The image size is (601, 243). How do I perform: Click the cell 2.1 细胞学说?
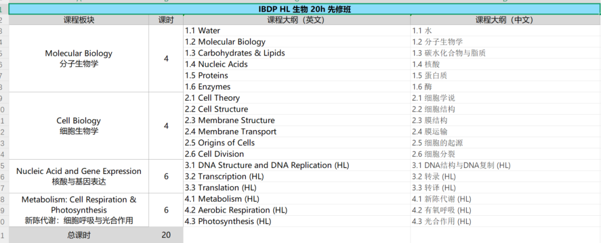point(505,98)
